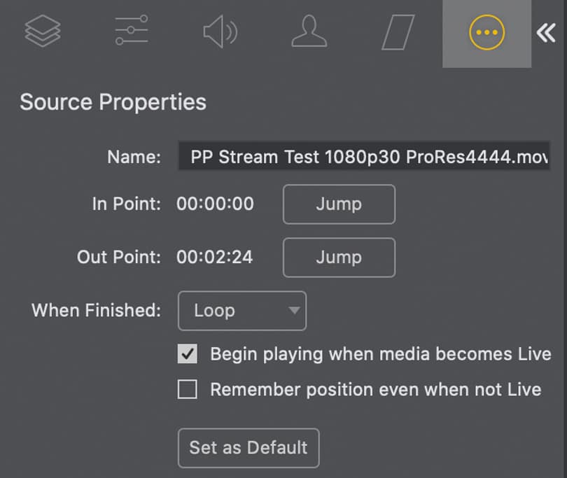Click the 'Remember position even when not Live' label
The width and height of the screenshot is (567, 478).
click(x=375, y=390)
